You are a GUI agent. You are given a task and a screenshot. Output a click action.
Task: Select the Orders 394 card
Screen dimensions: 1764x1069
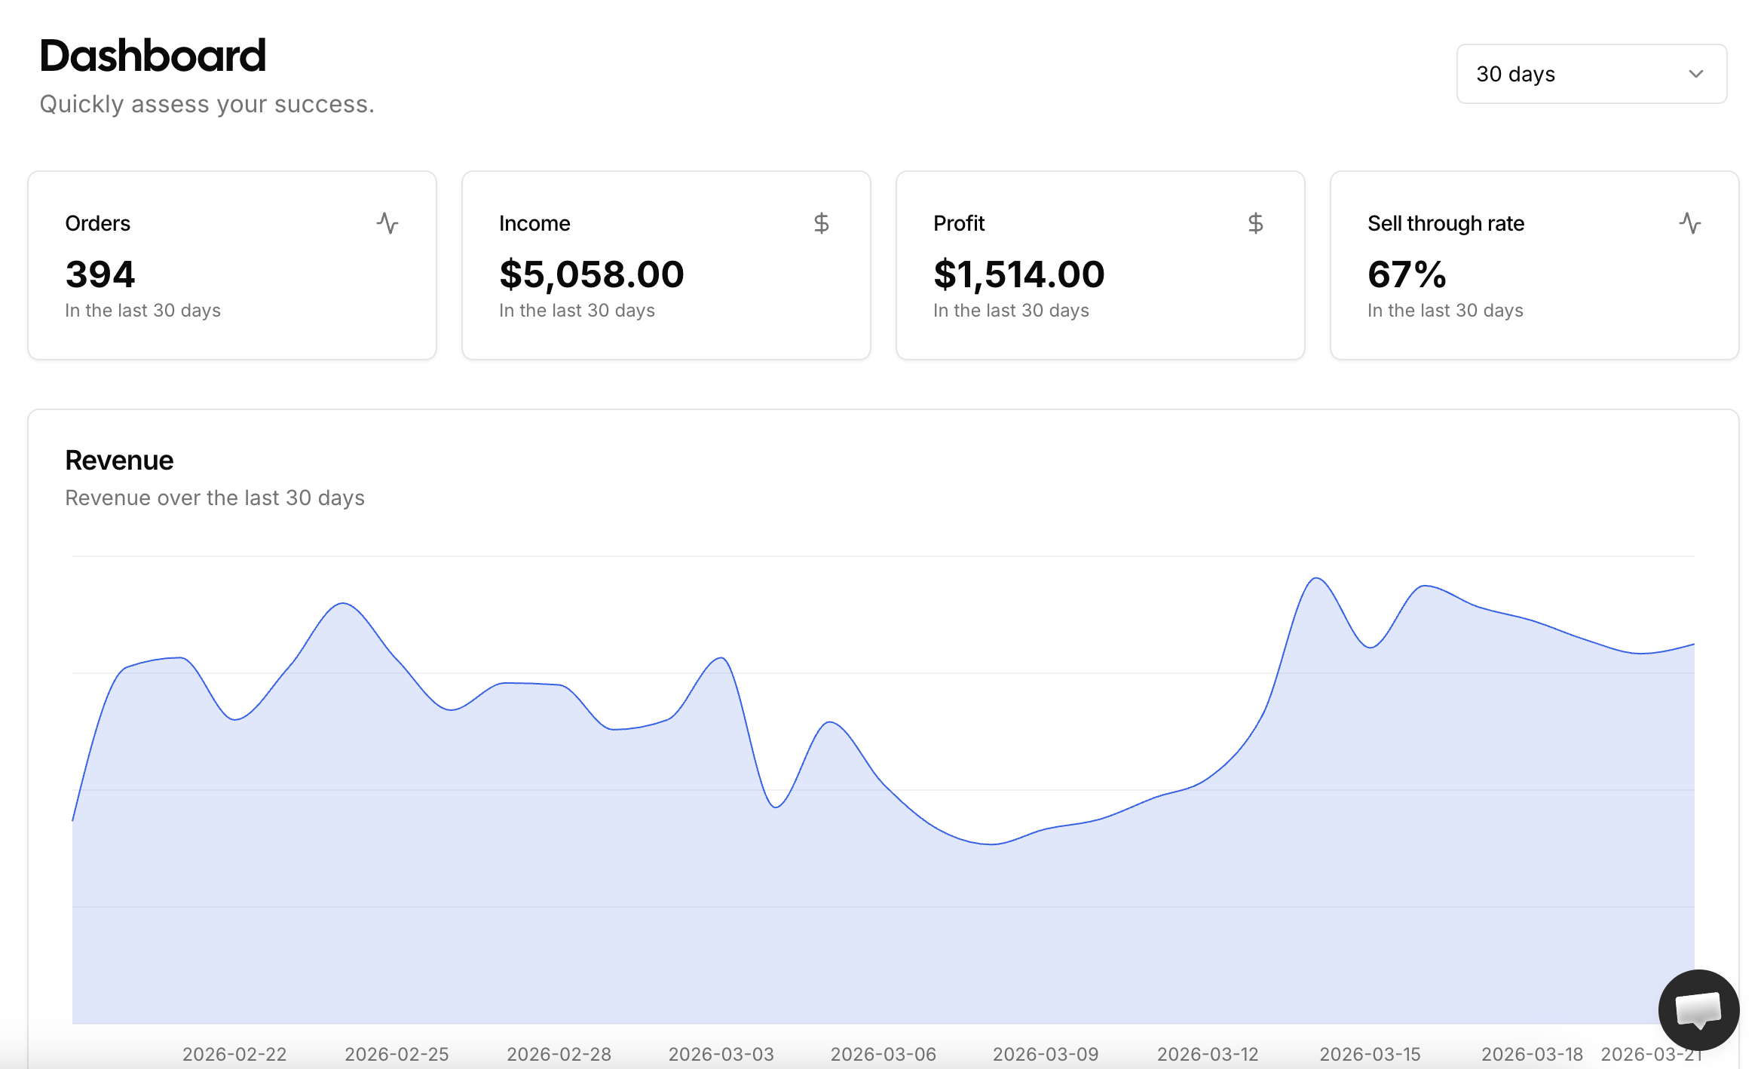coord(232,265)
